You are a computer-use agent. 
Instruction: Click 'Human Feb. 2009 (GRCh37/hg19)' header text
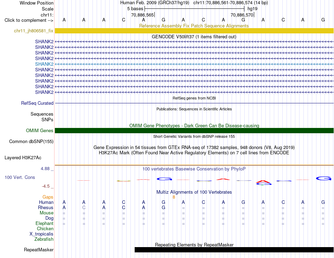[155, 3]
